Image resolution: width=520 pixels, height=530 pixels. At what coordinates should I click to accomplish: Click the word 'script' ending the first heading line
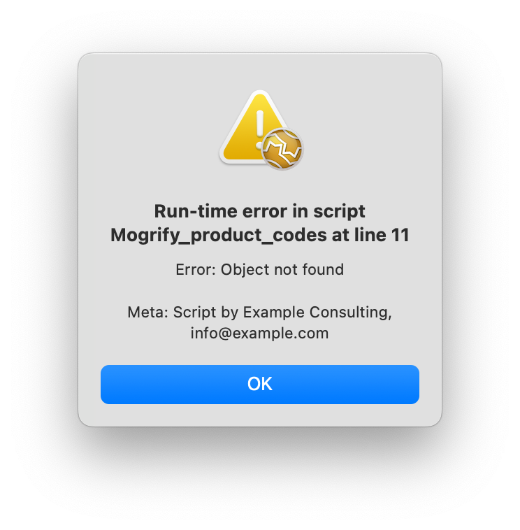click(339, 213)
